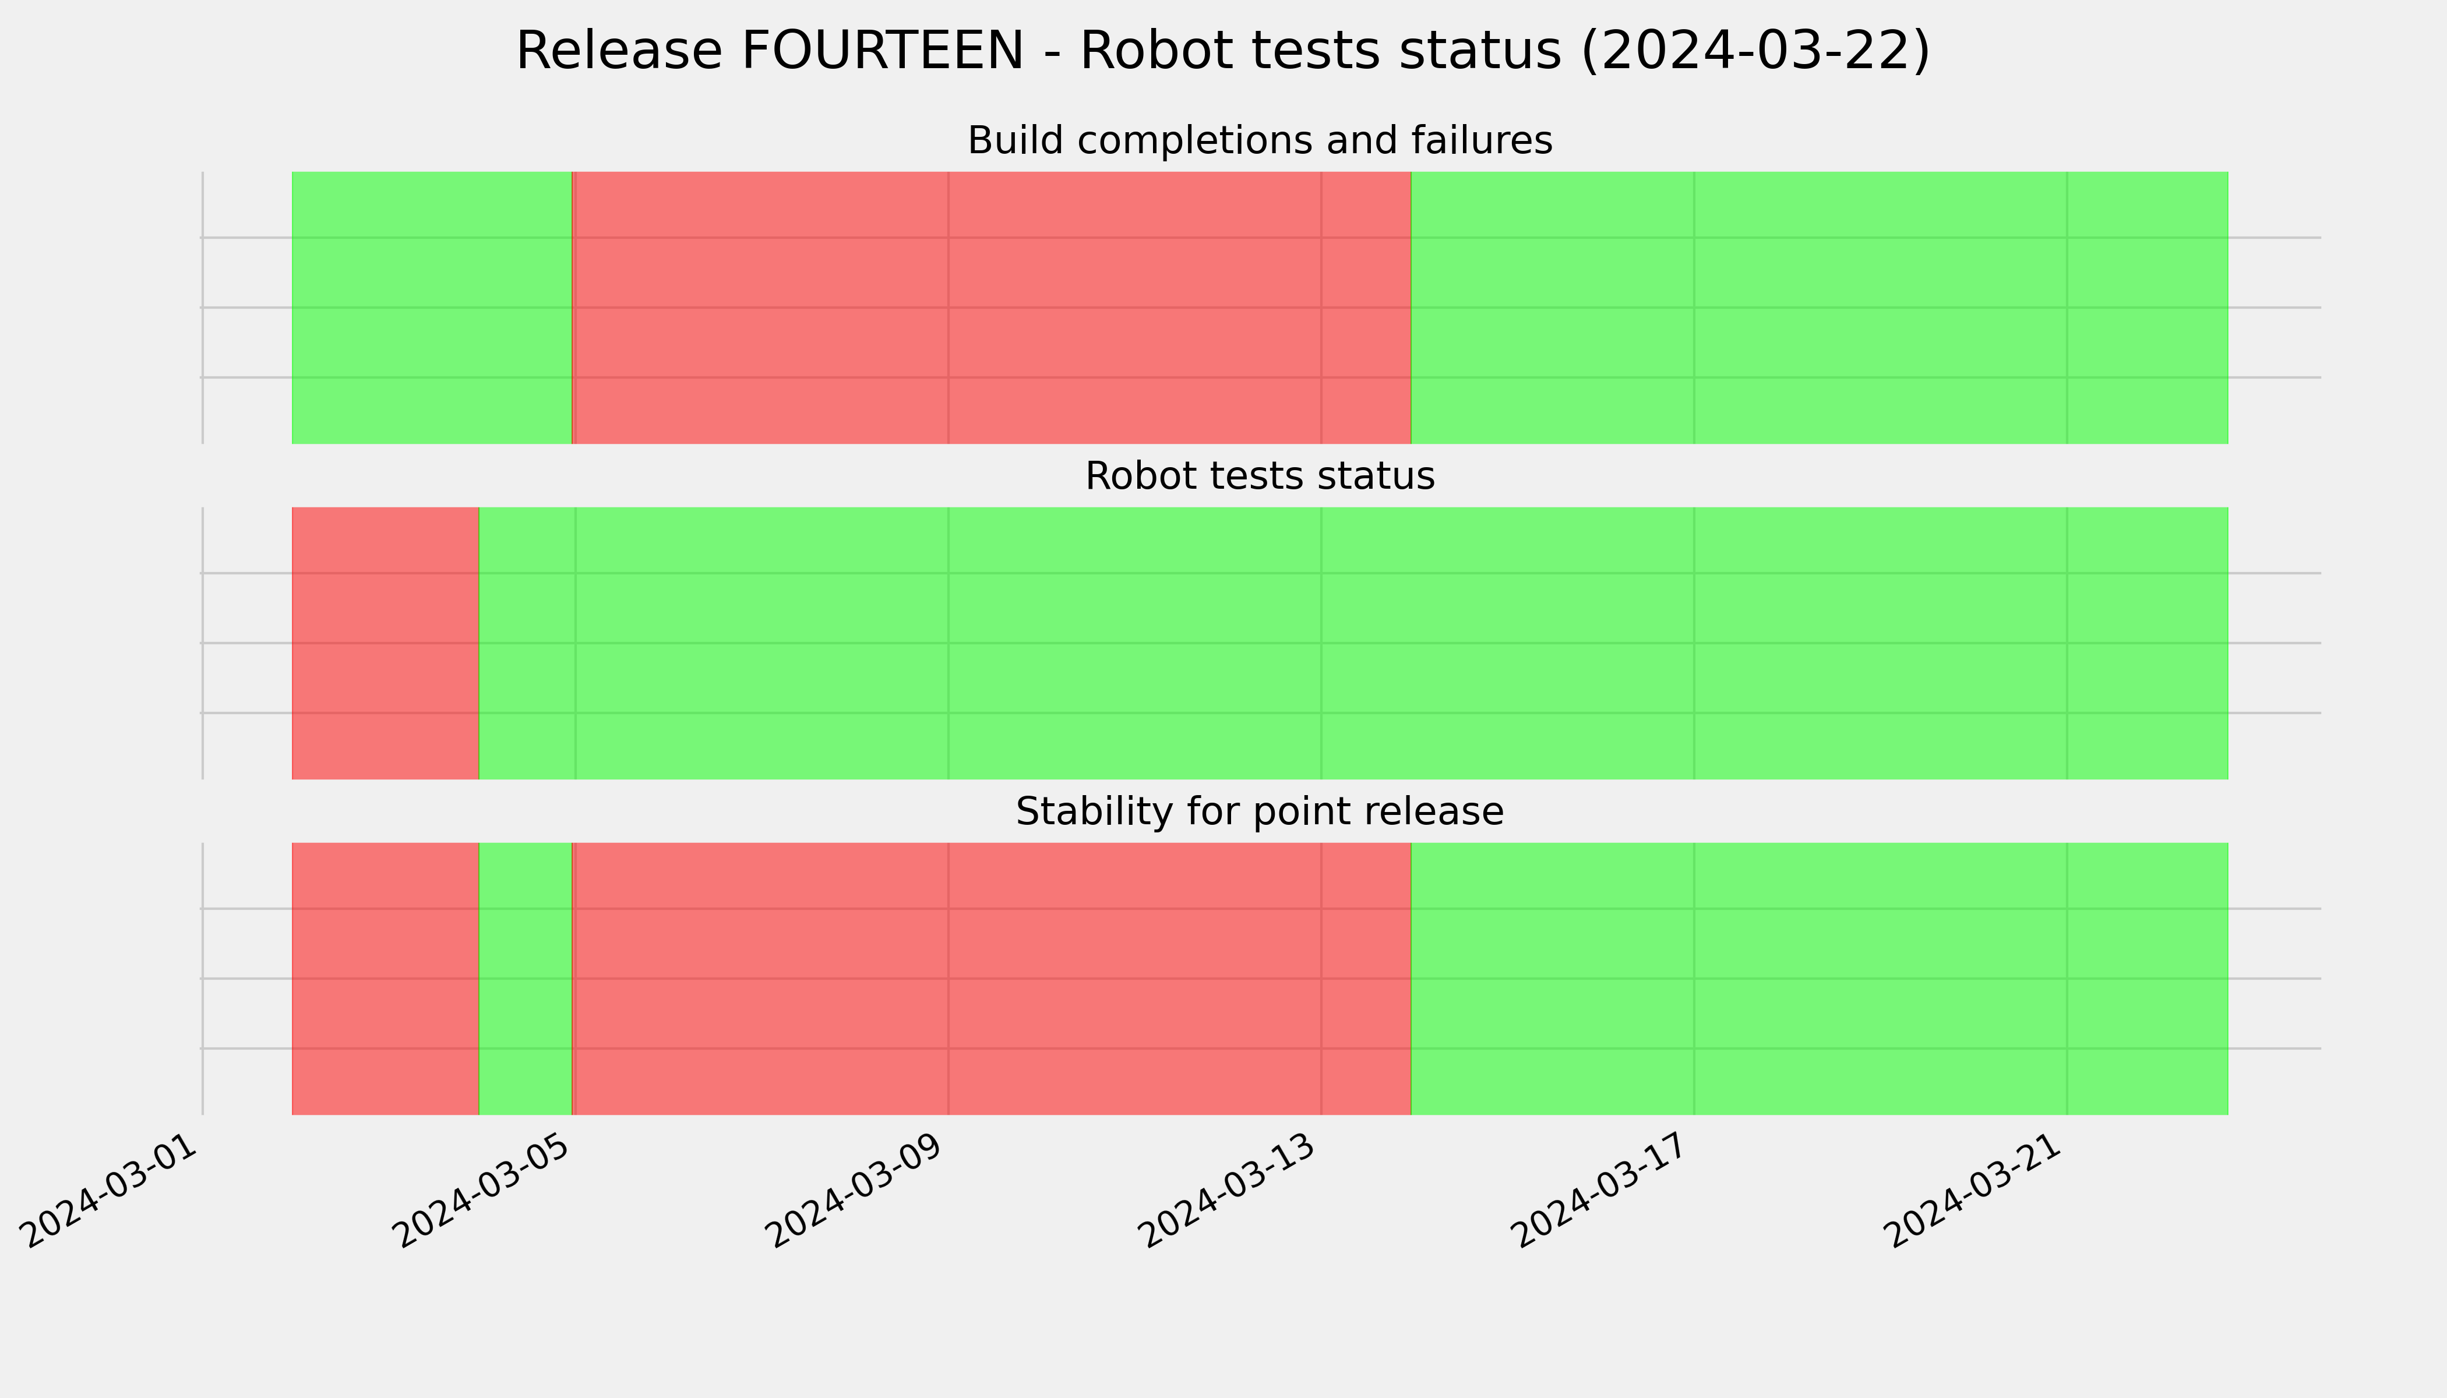The image size is (2447, 1398).
Task: Click red block in Robot tests status chart
Action: (385, 643)
